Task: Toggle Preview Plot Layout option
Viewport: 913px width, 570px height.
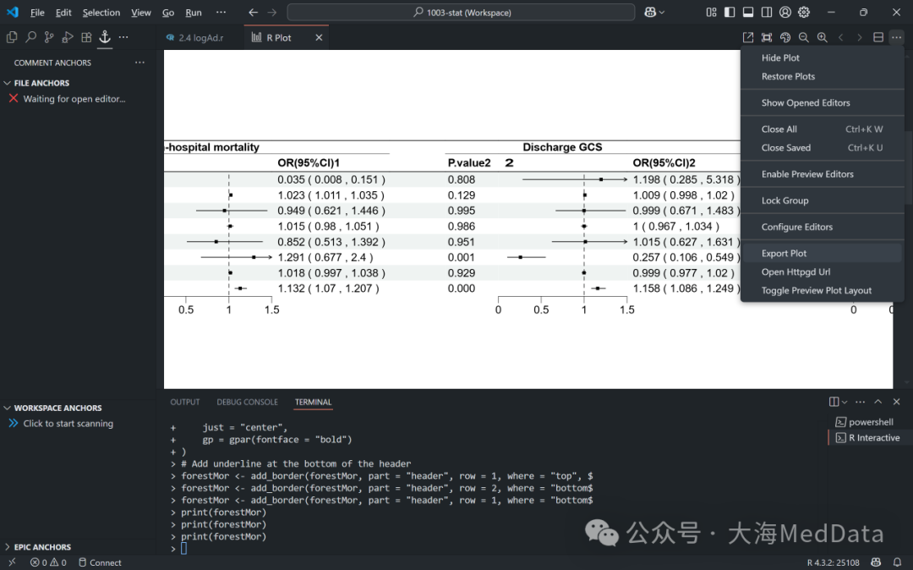Action: click(823, 290)
